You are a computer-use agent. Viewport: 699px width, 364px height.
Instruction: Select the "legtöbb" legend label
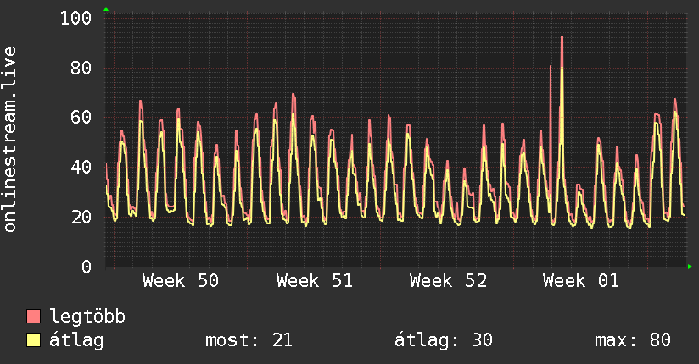coord(88,317)
